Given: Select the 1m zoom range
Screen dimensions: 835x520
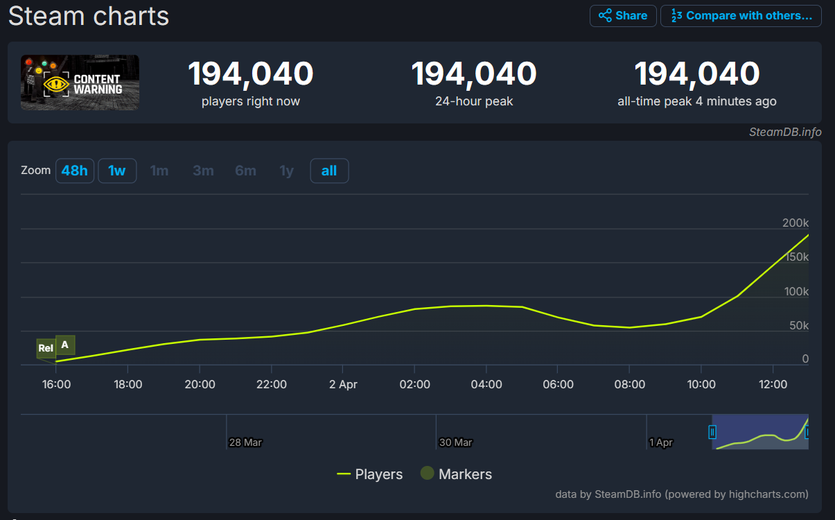Looking at the screenshot, I should coord(159,171).
